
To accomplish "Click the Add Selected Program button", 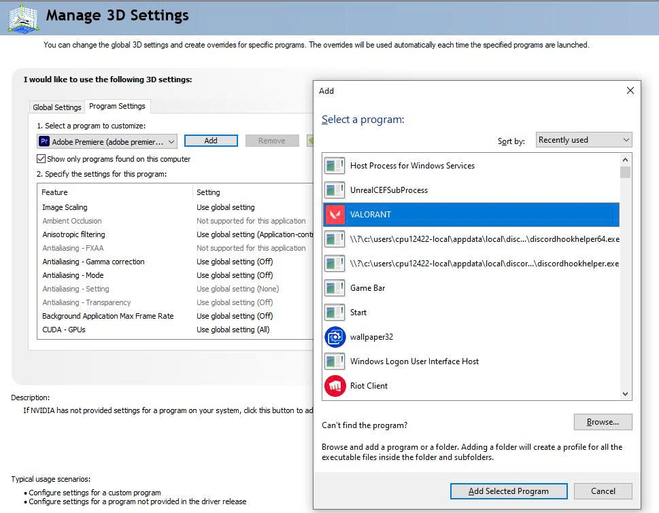I will (508, 491).
